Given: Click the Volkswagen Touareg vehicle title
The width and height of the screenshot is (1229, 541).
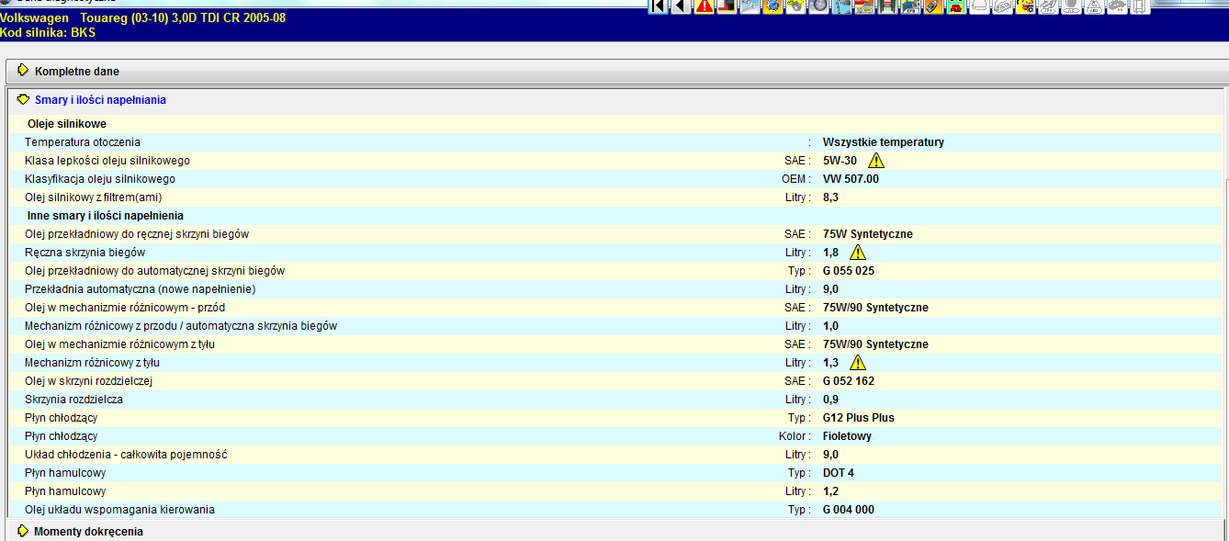Looking at the screenshot, I should point(142,17).
